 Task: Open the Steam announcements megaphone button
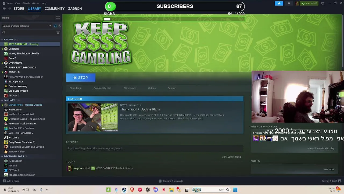[279, 3]
